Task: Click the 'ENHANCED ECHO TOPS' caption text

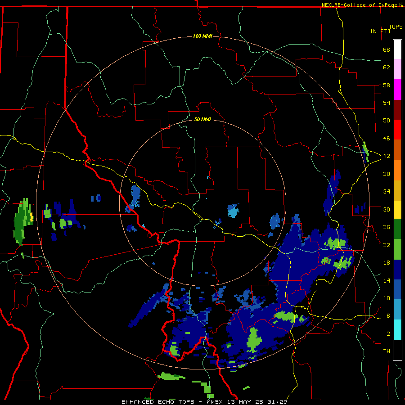Action: click(158, 402)
